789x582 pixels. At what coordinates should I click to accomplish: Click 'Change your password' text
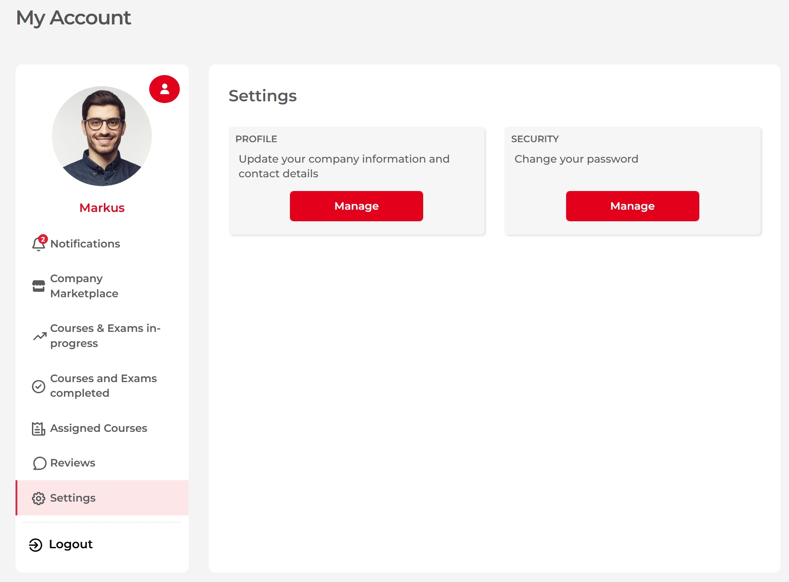[576, 159]
